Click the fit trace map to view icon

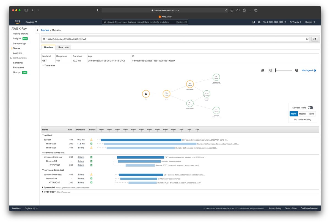[x=263, y=71]
